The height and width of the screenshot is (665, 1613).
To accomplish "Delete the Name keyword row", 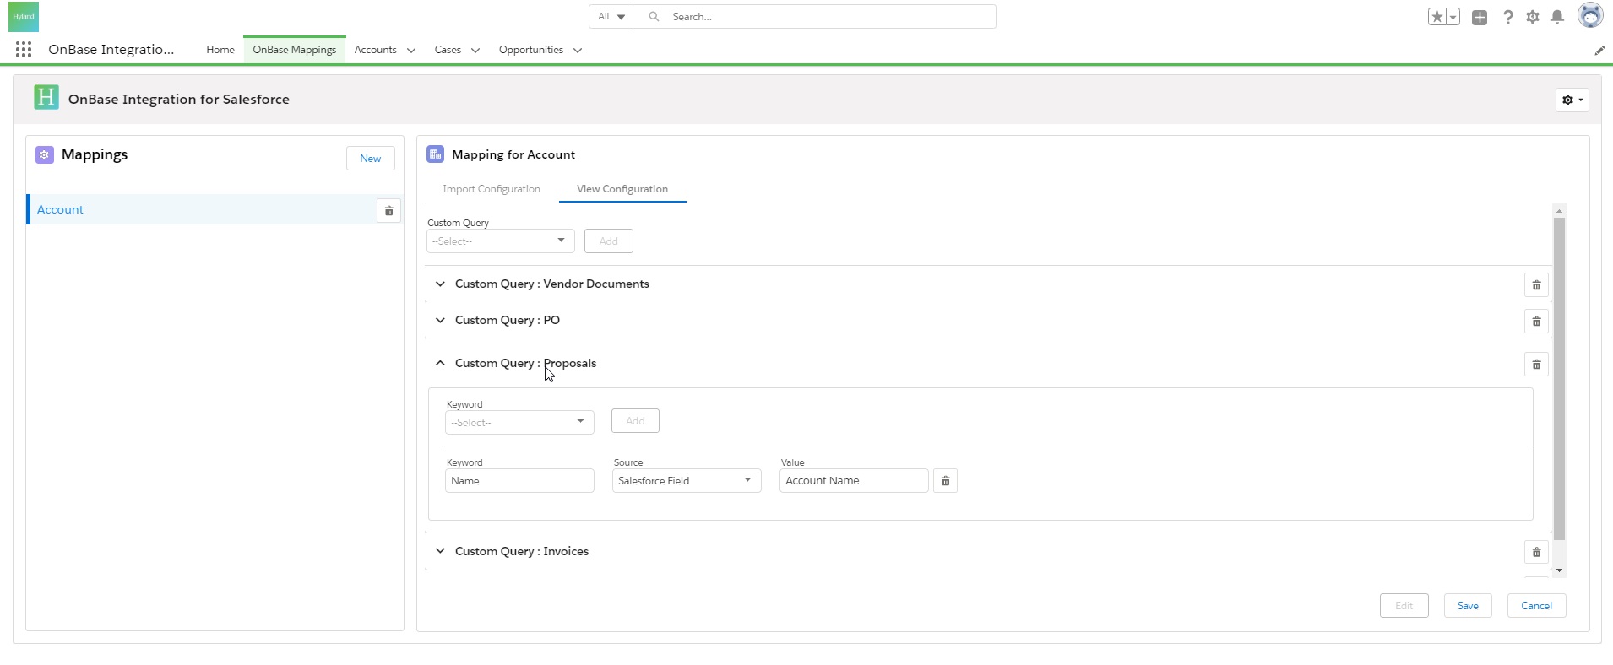I will pos(945,481).
